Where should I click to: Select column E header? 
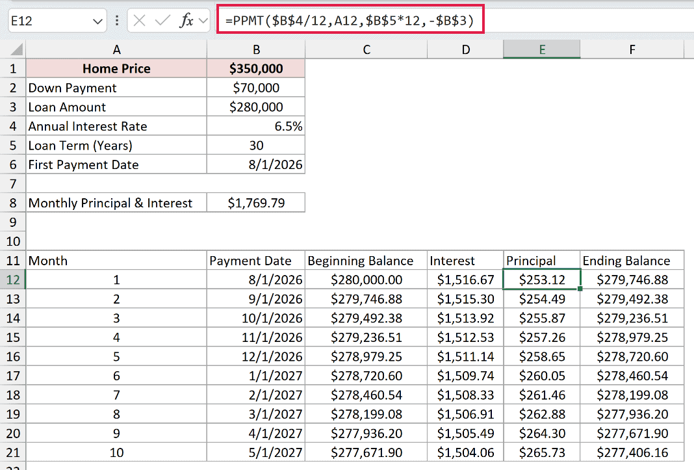pyautogui.click(x=542, y=49)
